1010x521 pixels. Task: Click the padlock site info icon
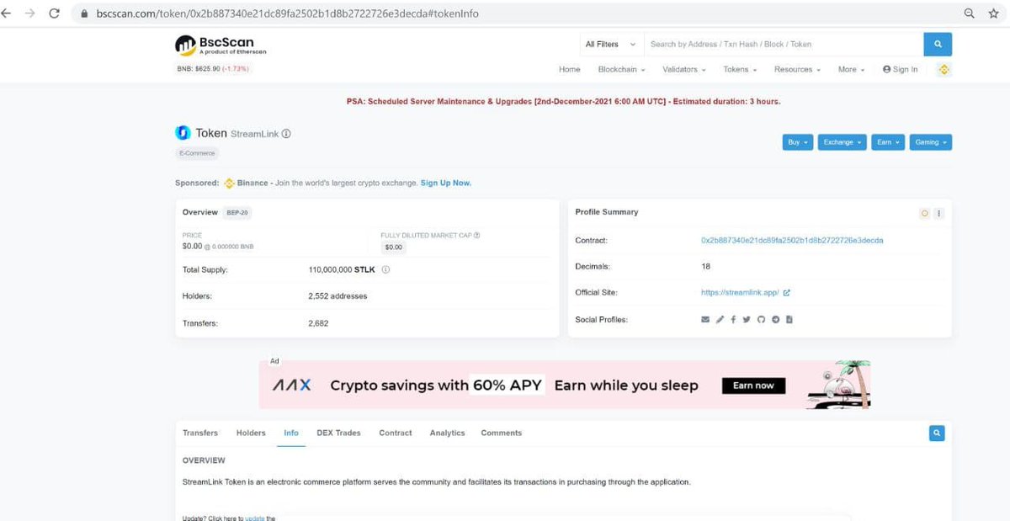click(x=84, y=14)
